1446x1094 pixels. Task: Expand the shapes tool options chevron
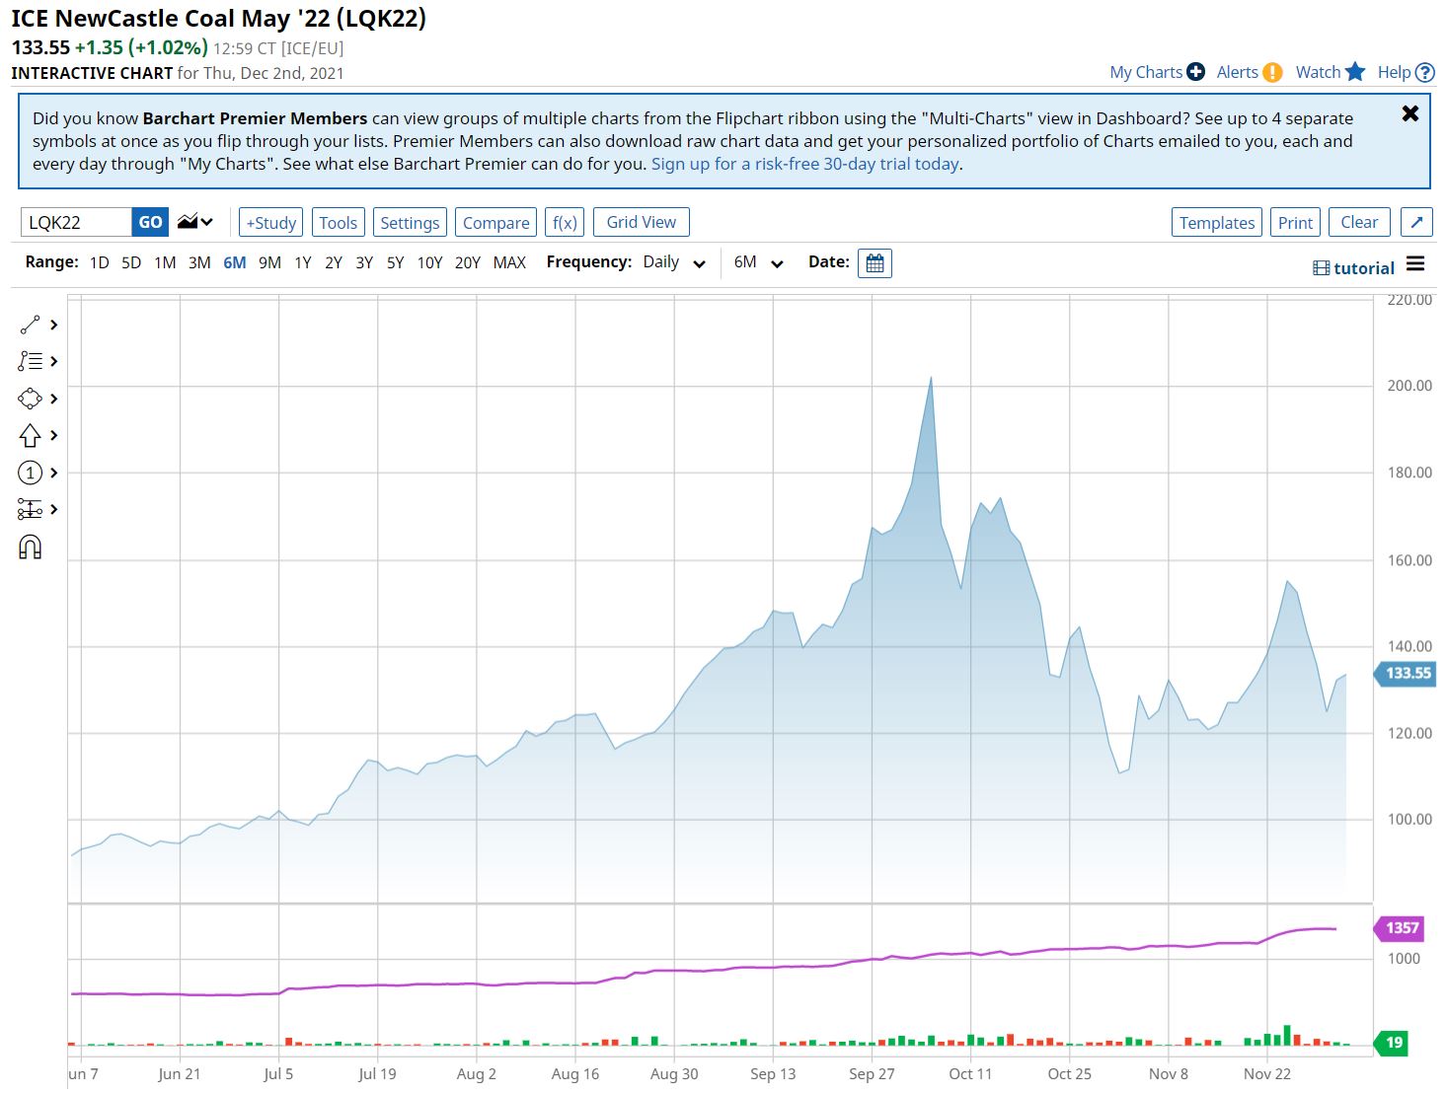pyautogui.click(x=54, y=399)
